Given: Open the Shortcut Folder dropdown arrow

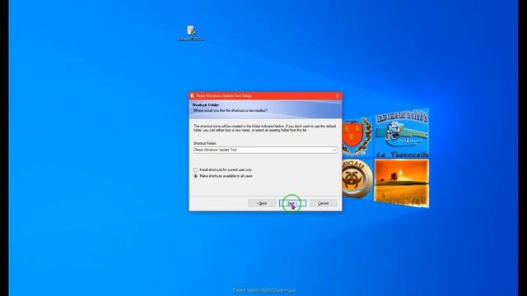Looking at the screenshot, I should pos(334,150).
